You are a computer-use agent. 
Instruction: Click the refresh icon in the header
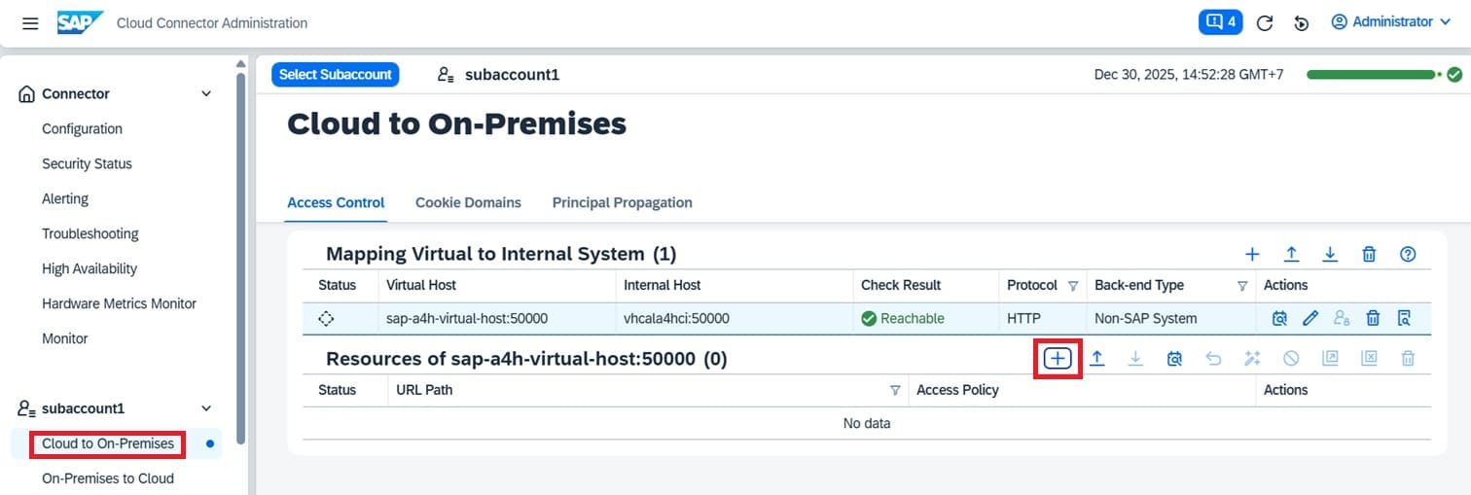click(1265, 23)
